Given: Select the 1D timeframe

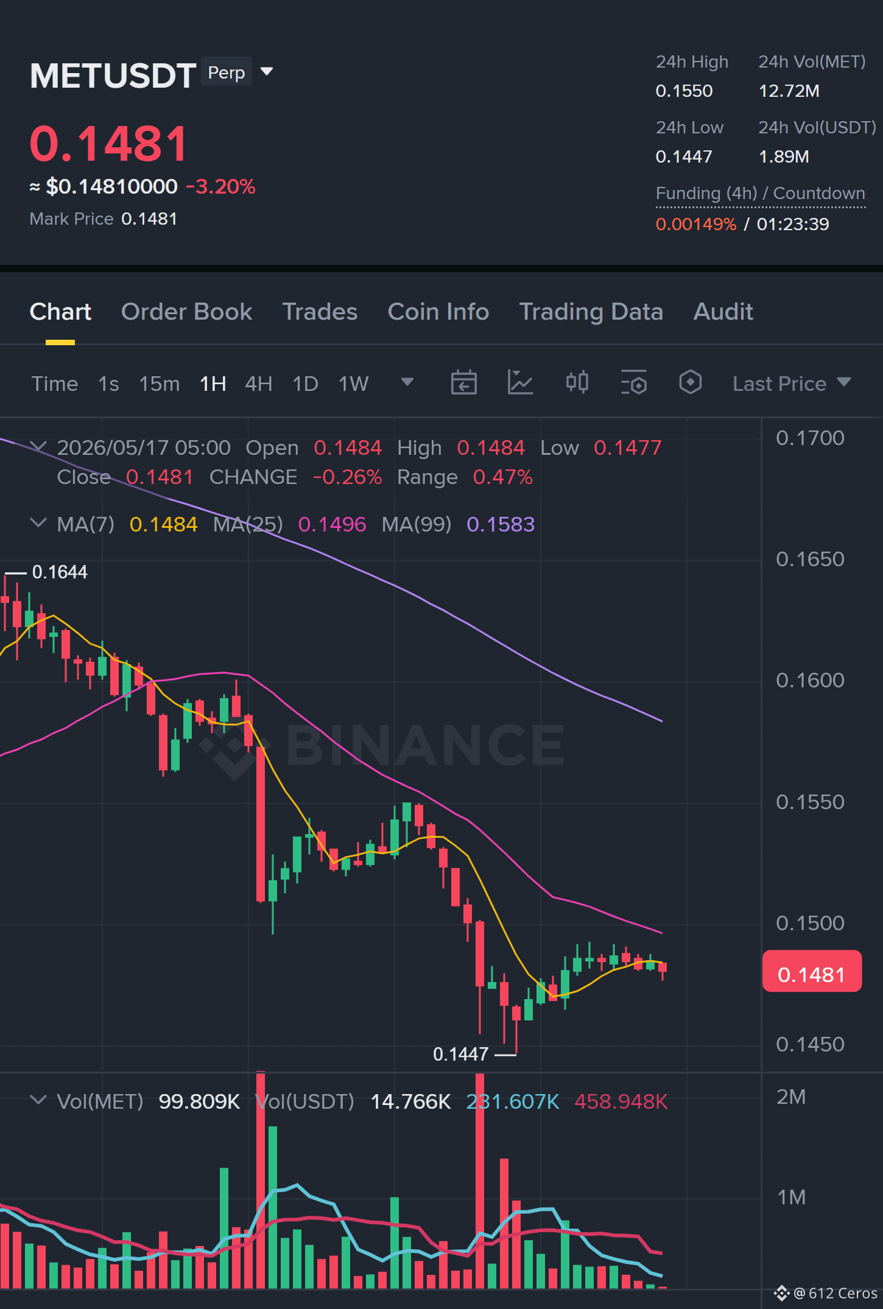Looking at the screenshot, I should point(305,384).
